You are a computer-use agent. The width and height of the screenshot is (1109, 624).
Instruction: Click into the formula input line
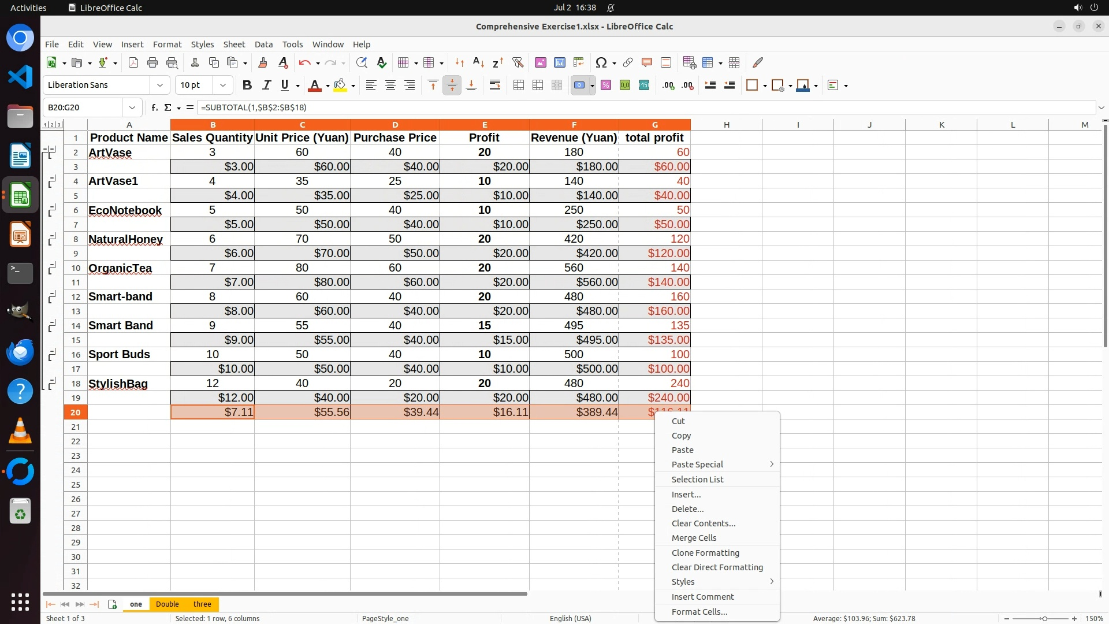coord(635,107)
